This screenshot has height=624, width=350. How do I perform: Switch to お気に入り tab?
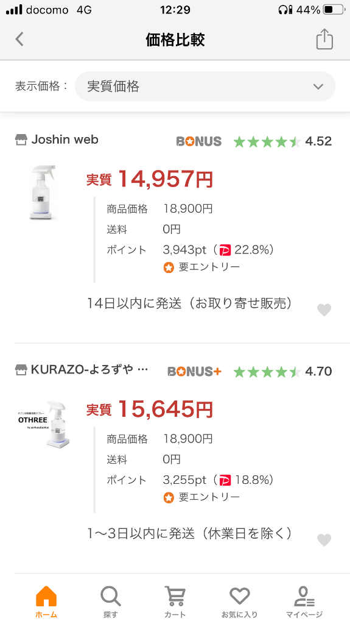[x=239, y=601]
